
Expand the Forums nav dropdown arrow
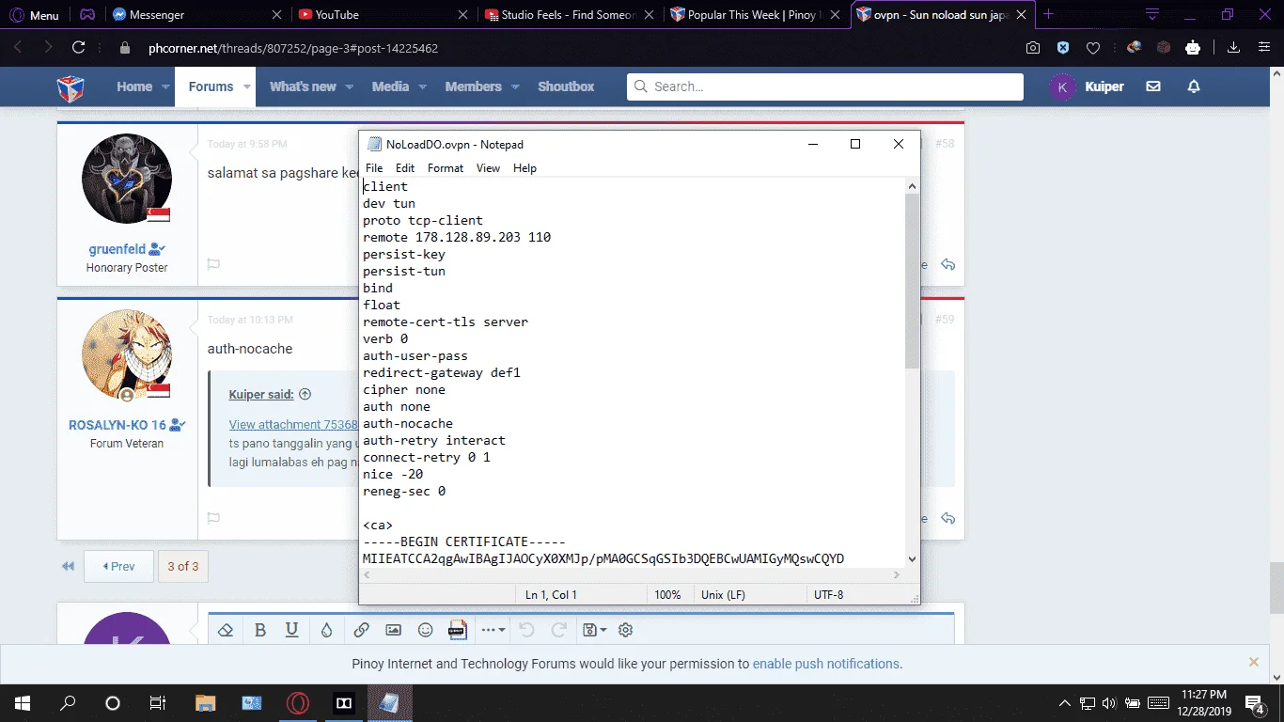[x=248, y=86]
